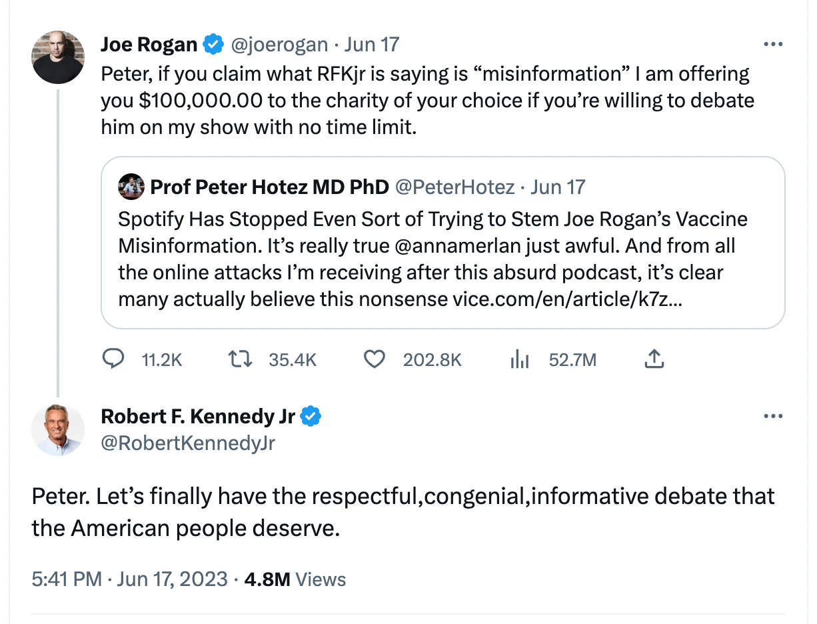Open view analytics bar-chart icon
Screen dimensions: 817x624
click(519, 360)
